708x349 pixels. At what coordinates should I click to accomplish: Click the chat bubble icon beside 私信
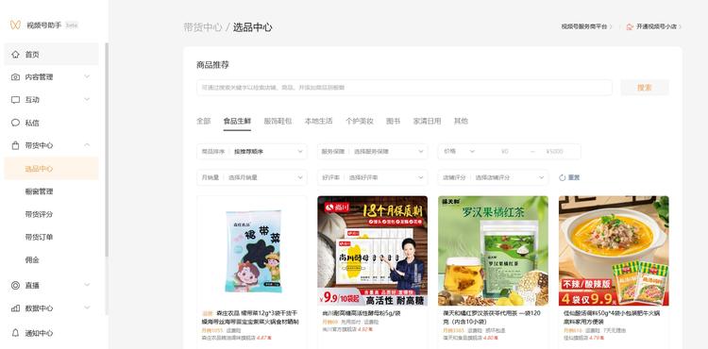tap(15, 123)
